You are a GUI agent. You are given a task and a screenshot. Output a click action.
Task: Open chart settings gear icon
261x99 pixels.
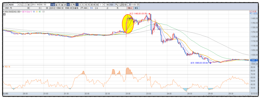[x=125, y=5]
